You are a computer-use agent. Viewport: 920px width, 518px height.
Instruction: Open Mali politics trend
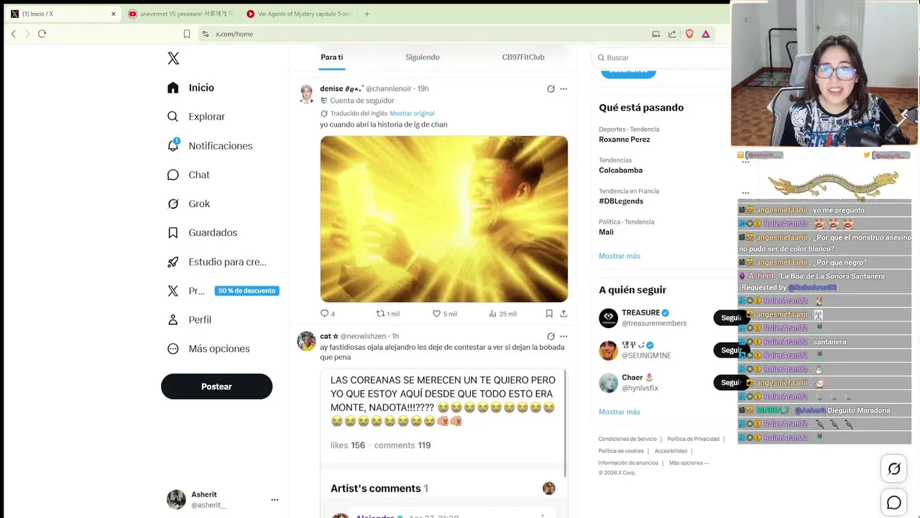tap(607, 232)
